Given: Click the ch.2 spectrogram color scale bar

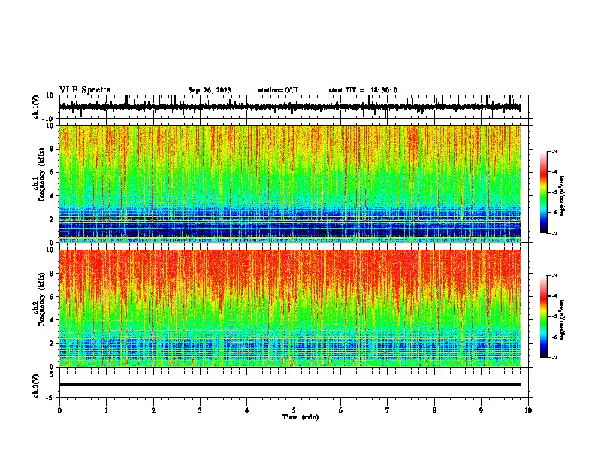Looking at the screenshot, I should coord(544,316).
